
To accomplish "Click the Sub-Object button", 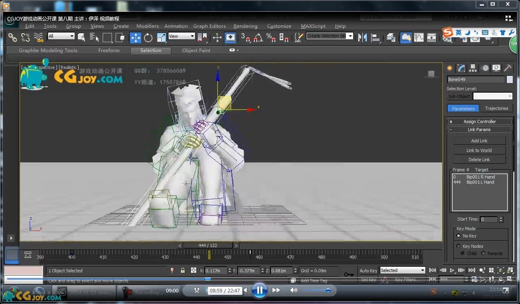I will [459, 96].
